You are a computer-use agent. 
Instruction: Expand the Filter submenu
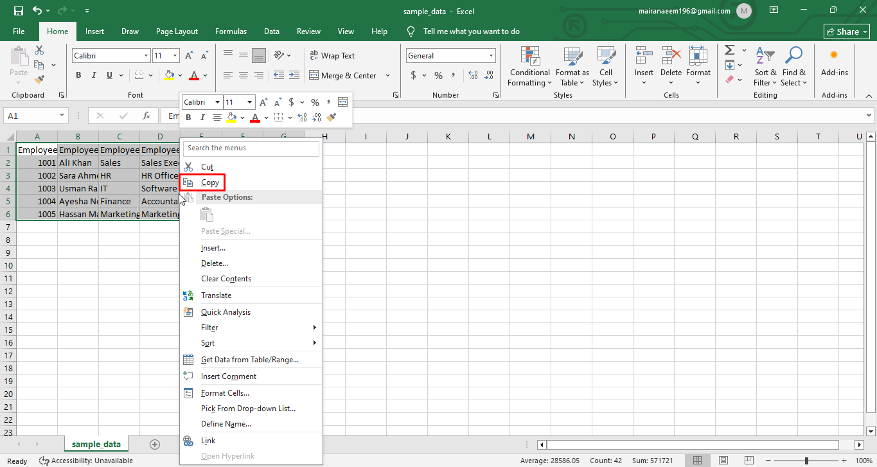point(251,328)
